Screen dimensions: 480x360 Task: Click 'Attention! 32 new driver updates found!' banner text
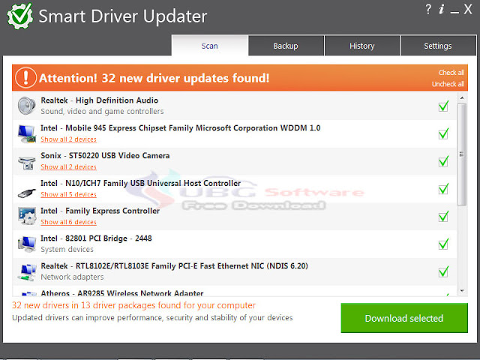[x=154, y=78]
